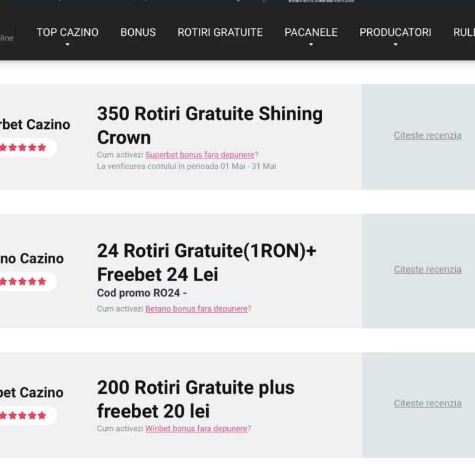
Task: Open the PRODUCATORI menu label
Action: [395, 32]
